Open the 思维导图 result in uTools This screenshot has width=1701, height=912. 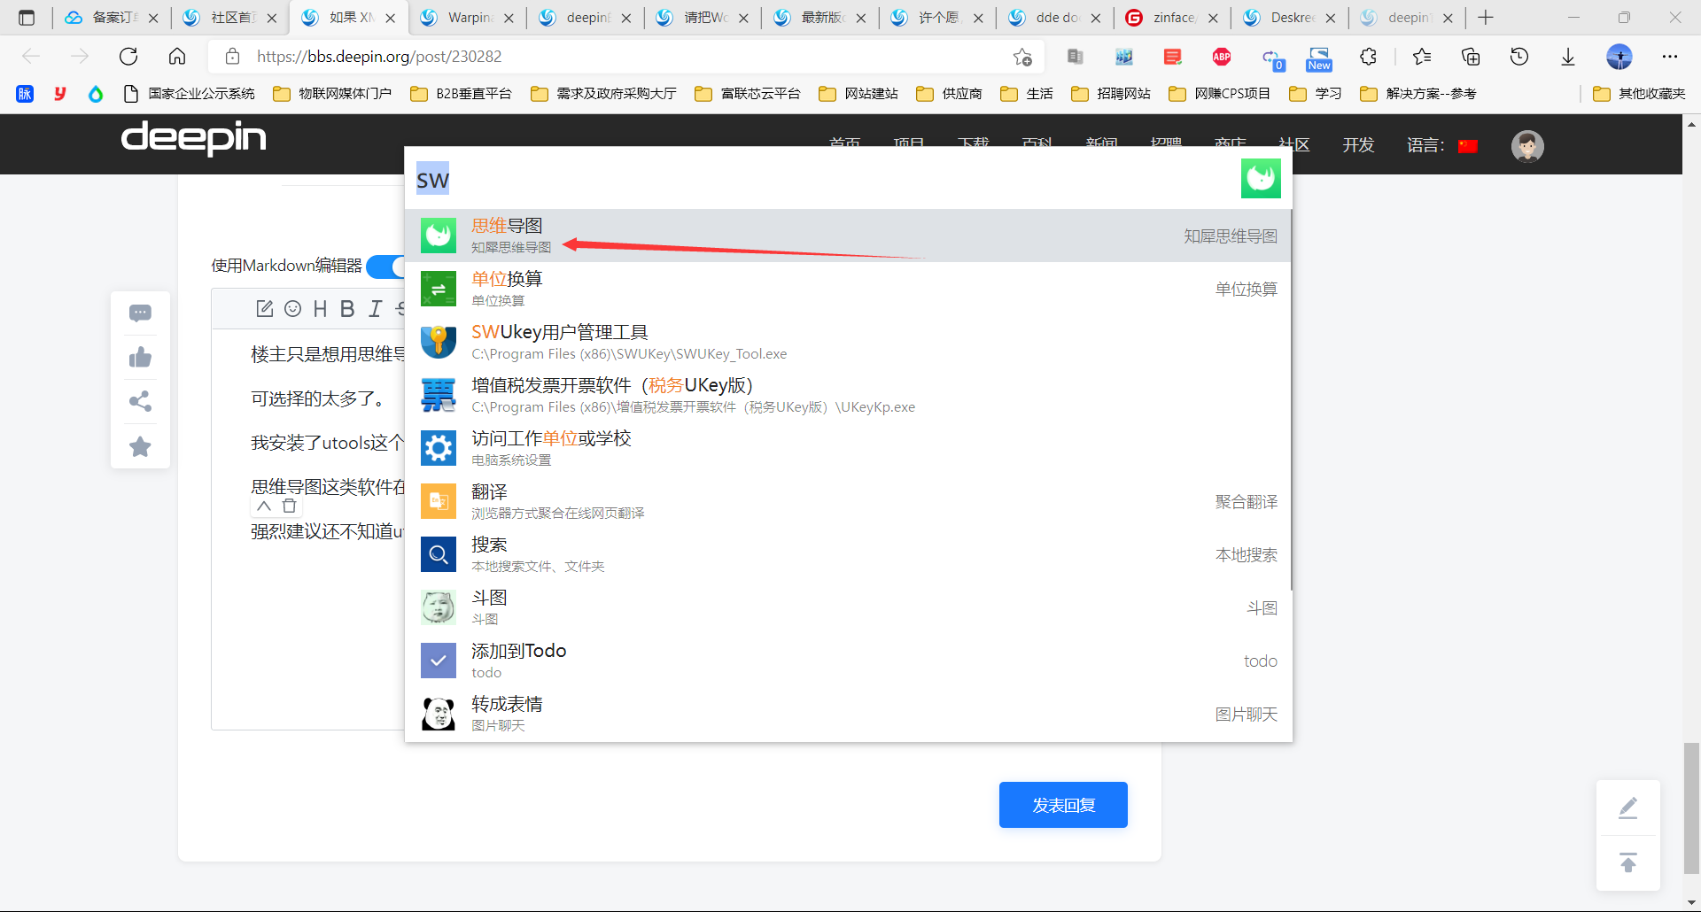pyautogui.click(x=848, y=236)
